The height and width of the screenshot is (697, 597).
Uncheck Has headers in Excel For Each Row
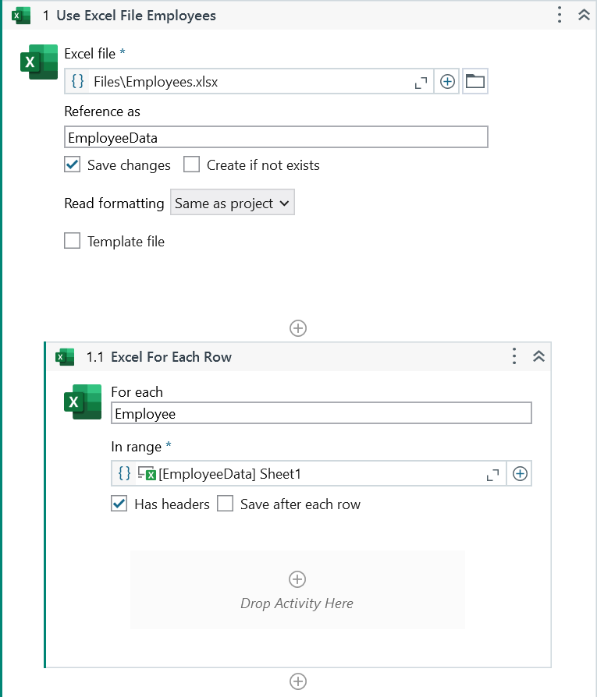pos(119,504)
